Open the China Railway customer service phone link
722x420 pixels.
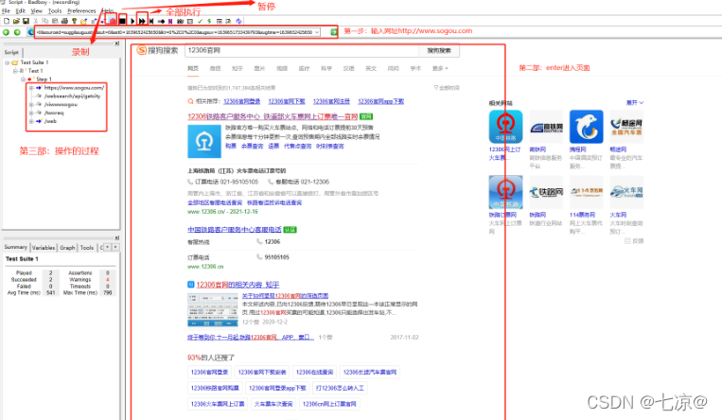tap(235, 229)
